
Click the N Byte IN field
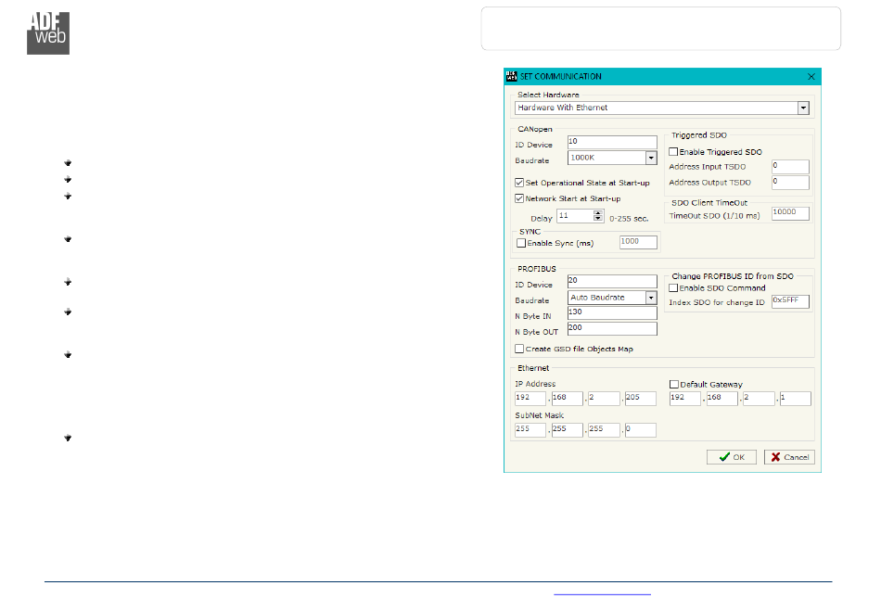pos(612,312)
